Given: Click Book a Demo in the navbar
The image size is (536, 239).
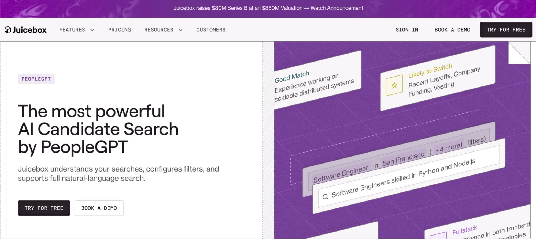Looking at the screenshot, I should pos(452,30).
